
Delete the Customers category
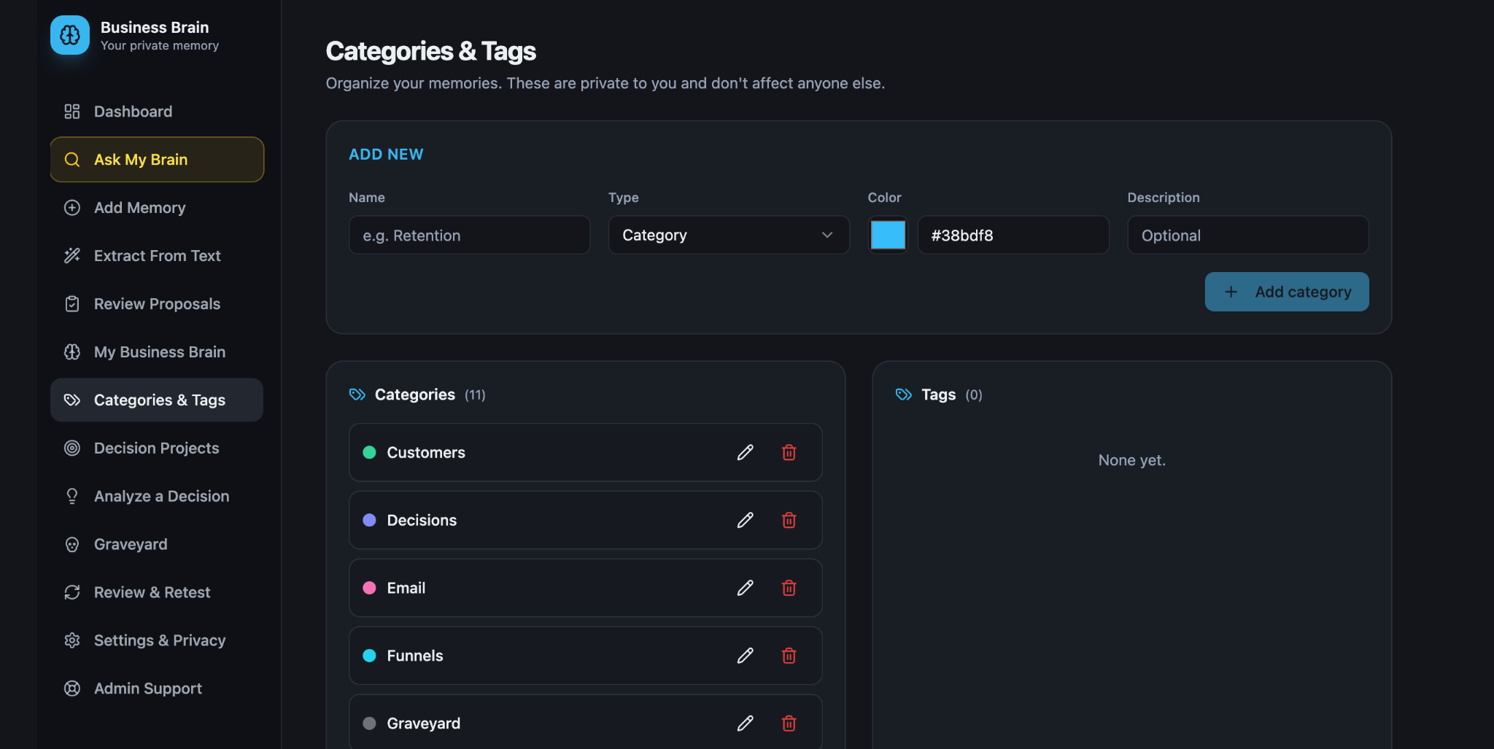(789, 452)
